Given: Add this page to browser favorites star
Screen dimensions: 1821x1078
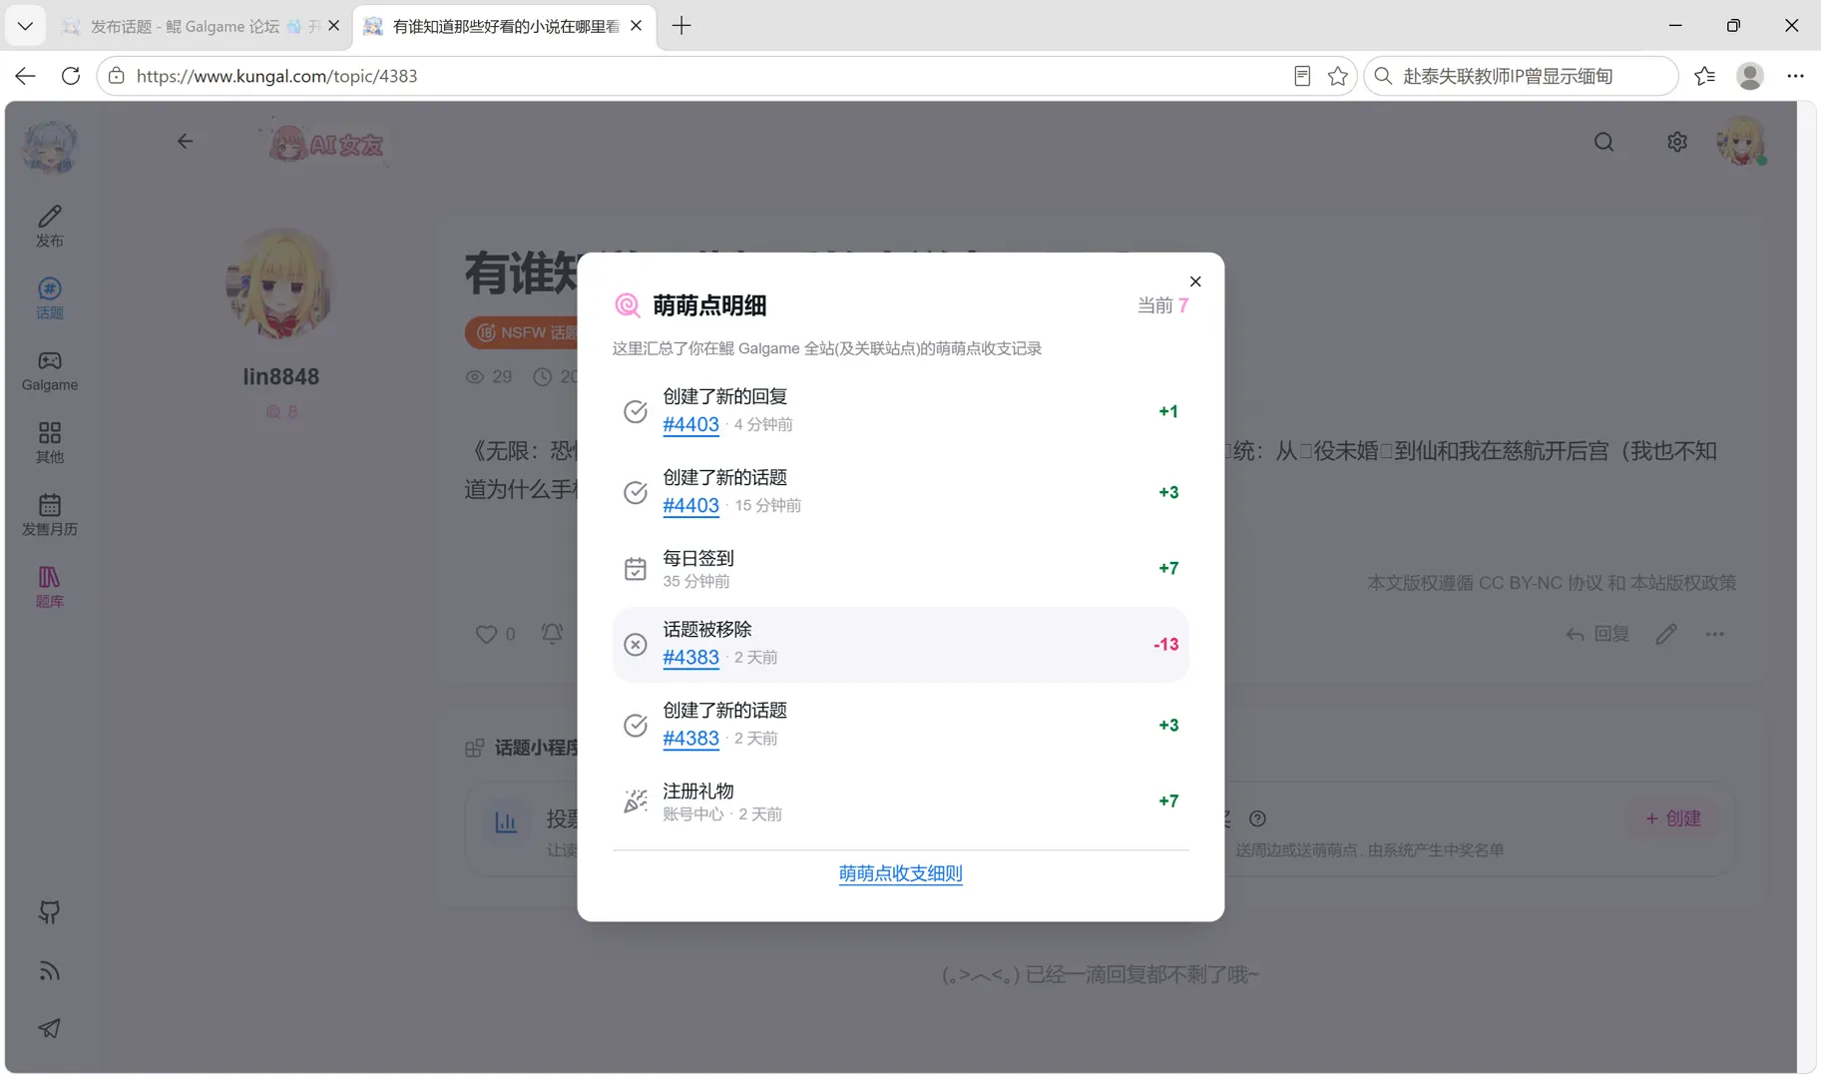Looking at the screenshot, I should (1337, 76).
